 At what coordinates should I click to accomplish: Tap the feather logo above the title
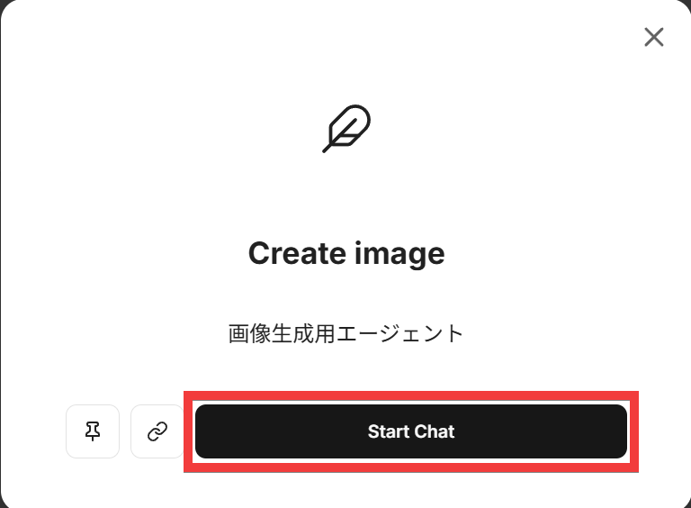346,129
